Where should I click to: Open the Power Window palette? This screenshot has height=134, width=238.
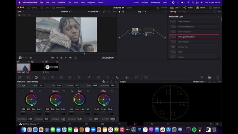tap(98, 77)
